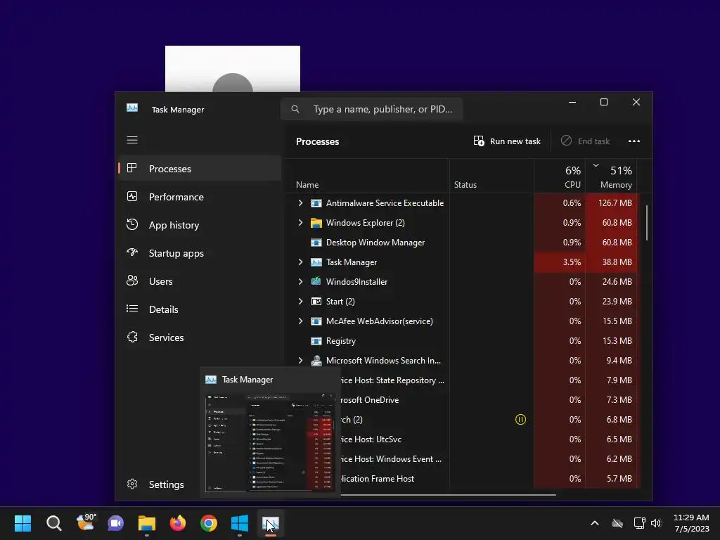Launch Google Chrome from the taskbar
Viewport: 720px width, 540px height.
tap(208, 523)
